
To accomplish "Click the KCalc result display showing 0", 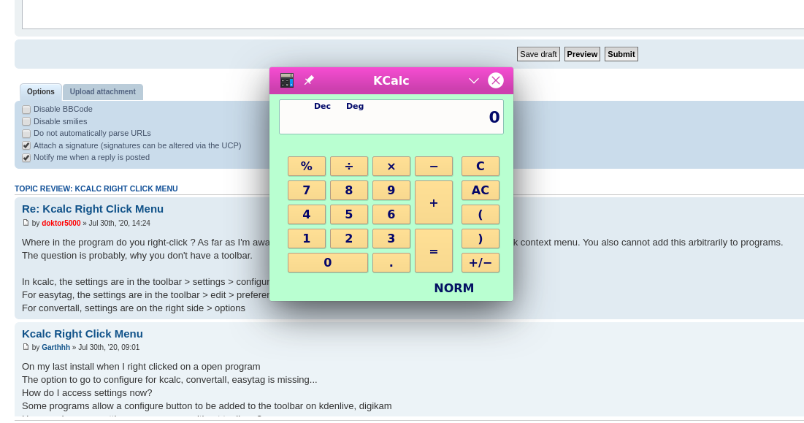I will 391,117.
